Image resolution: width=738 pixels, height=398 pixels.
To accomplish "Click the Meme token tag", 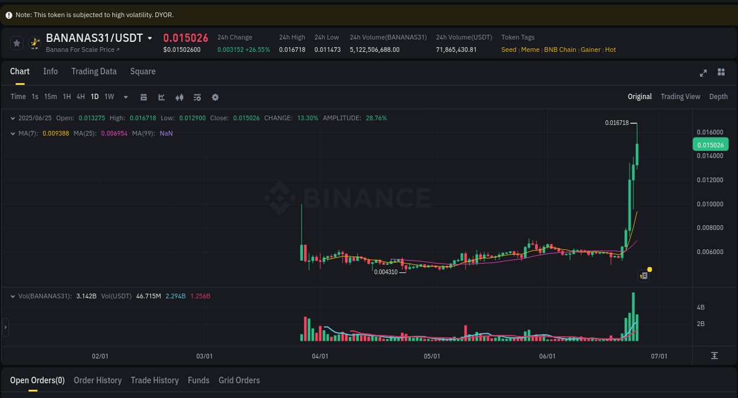I will pos(530,50).
